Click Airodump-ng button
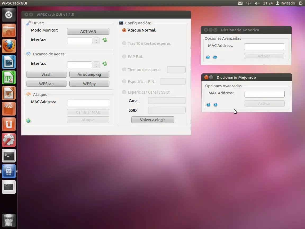The image size is (305, 229). [x=89, y=74]
